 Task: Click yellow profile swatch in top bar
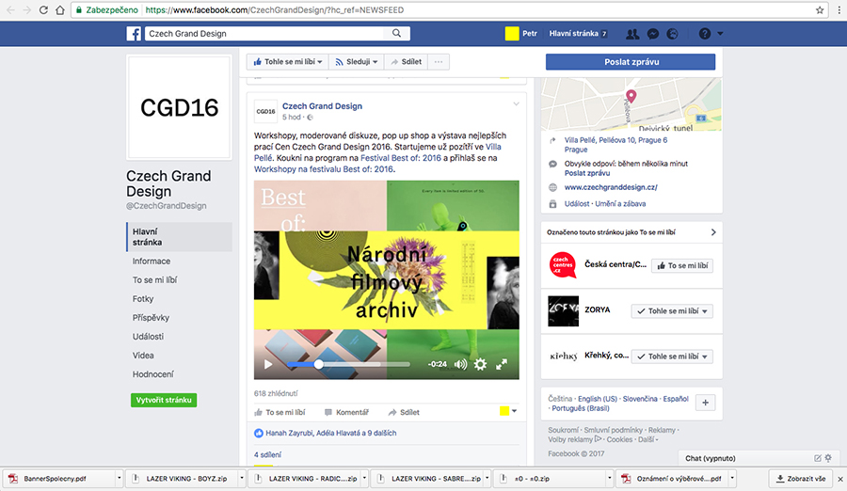pyautogui.click(x=512, y=34)
